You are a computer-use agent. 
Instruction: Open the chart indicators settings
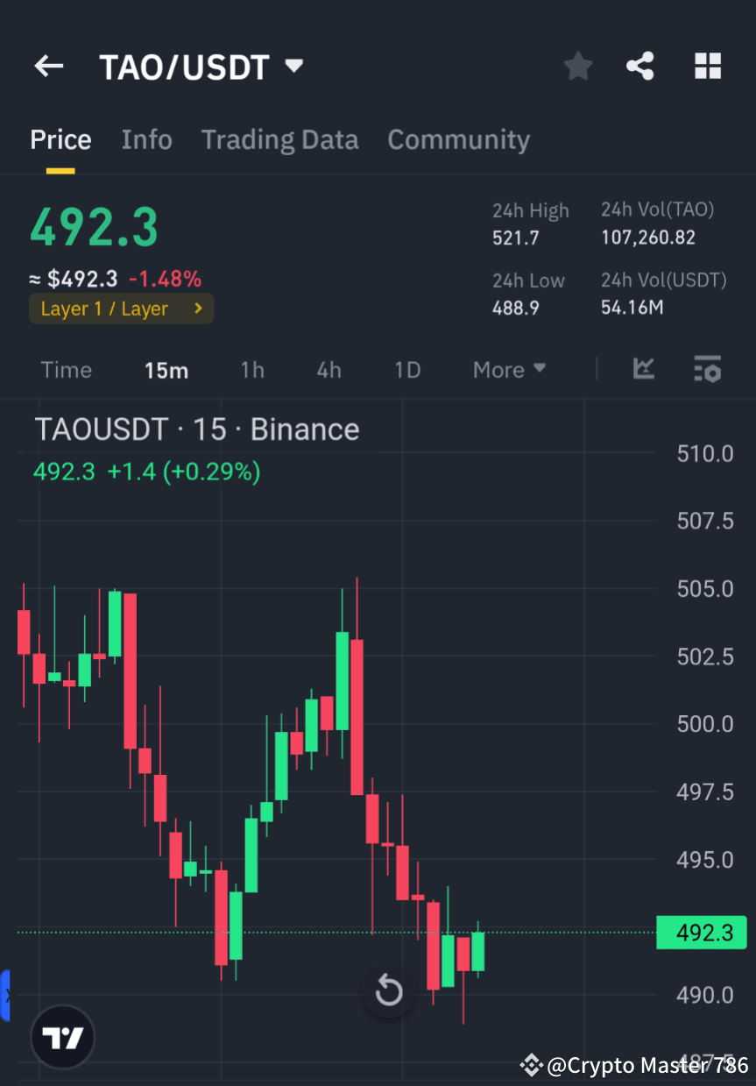tap(707, 369)
